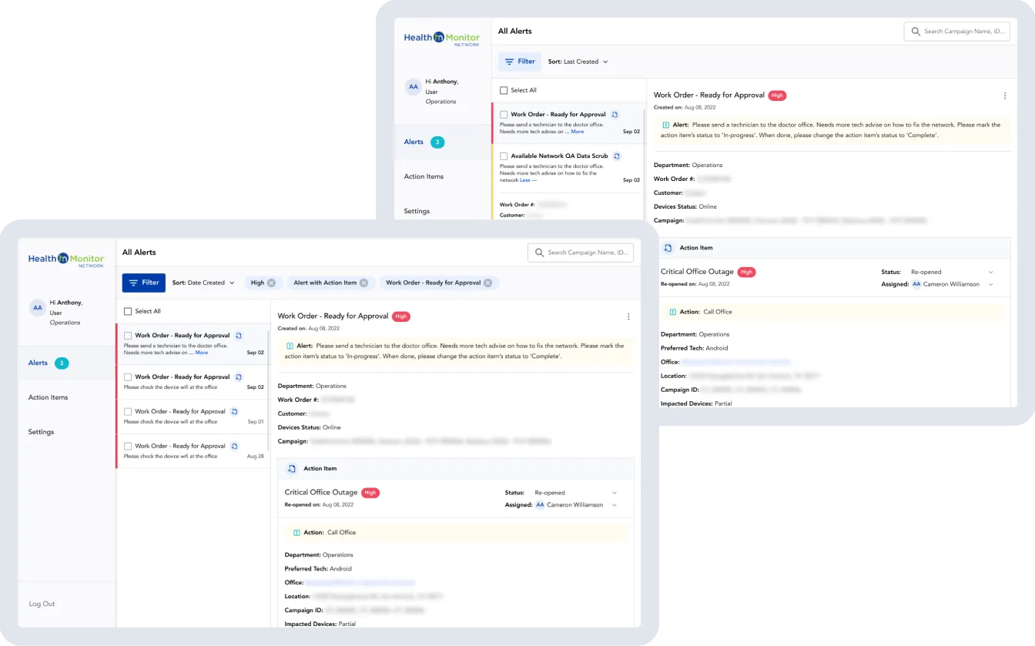This screenshot has width=1035, height=646.
Task: Open the kebab menu in back window's alert detail
Action: point(1005,96)
